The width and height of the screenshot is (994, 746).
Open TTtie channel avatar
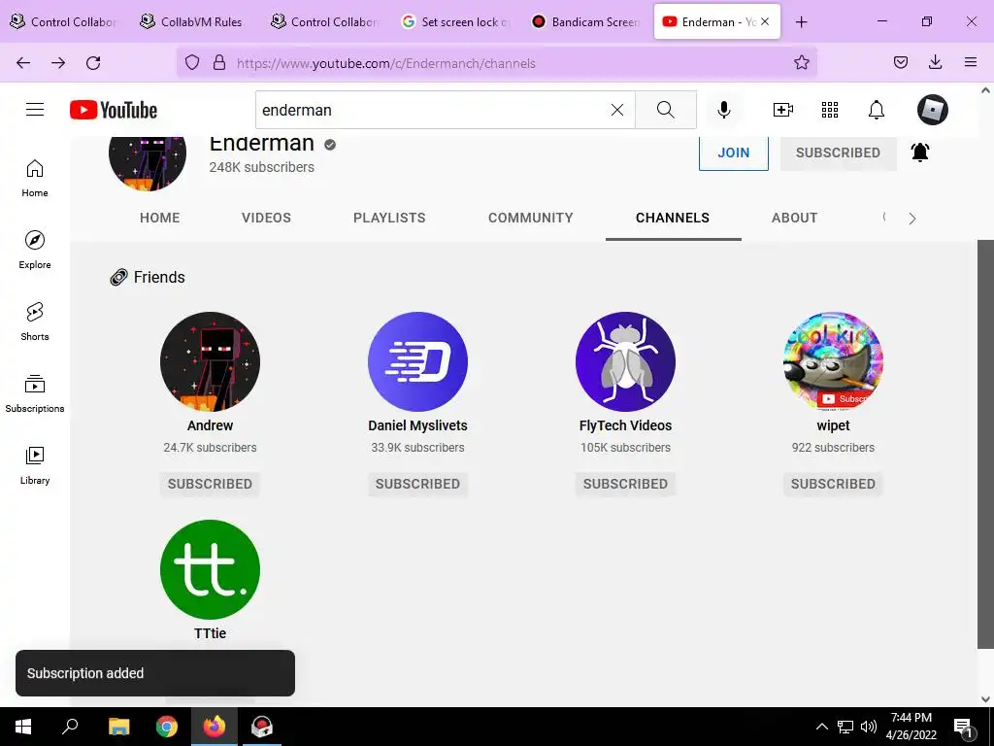pyautogui.click(x=210, y=569)
